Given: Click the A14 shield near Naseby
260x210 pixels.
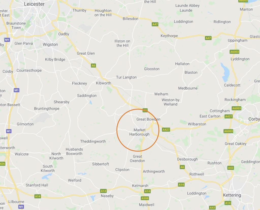Looking at the screenshot, I should pyautogui.click(x=103, y=191).
